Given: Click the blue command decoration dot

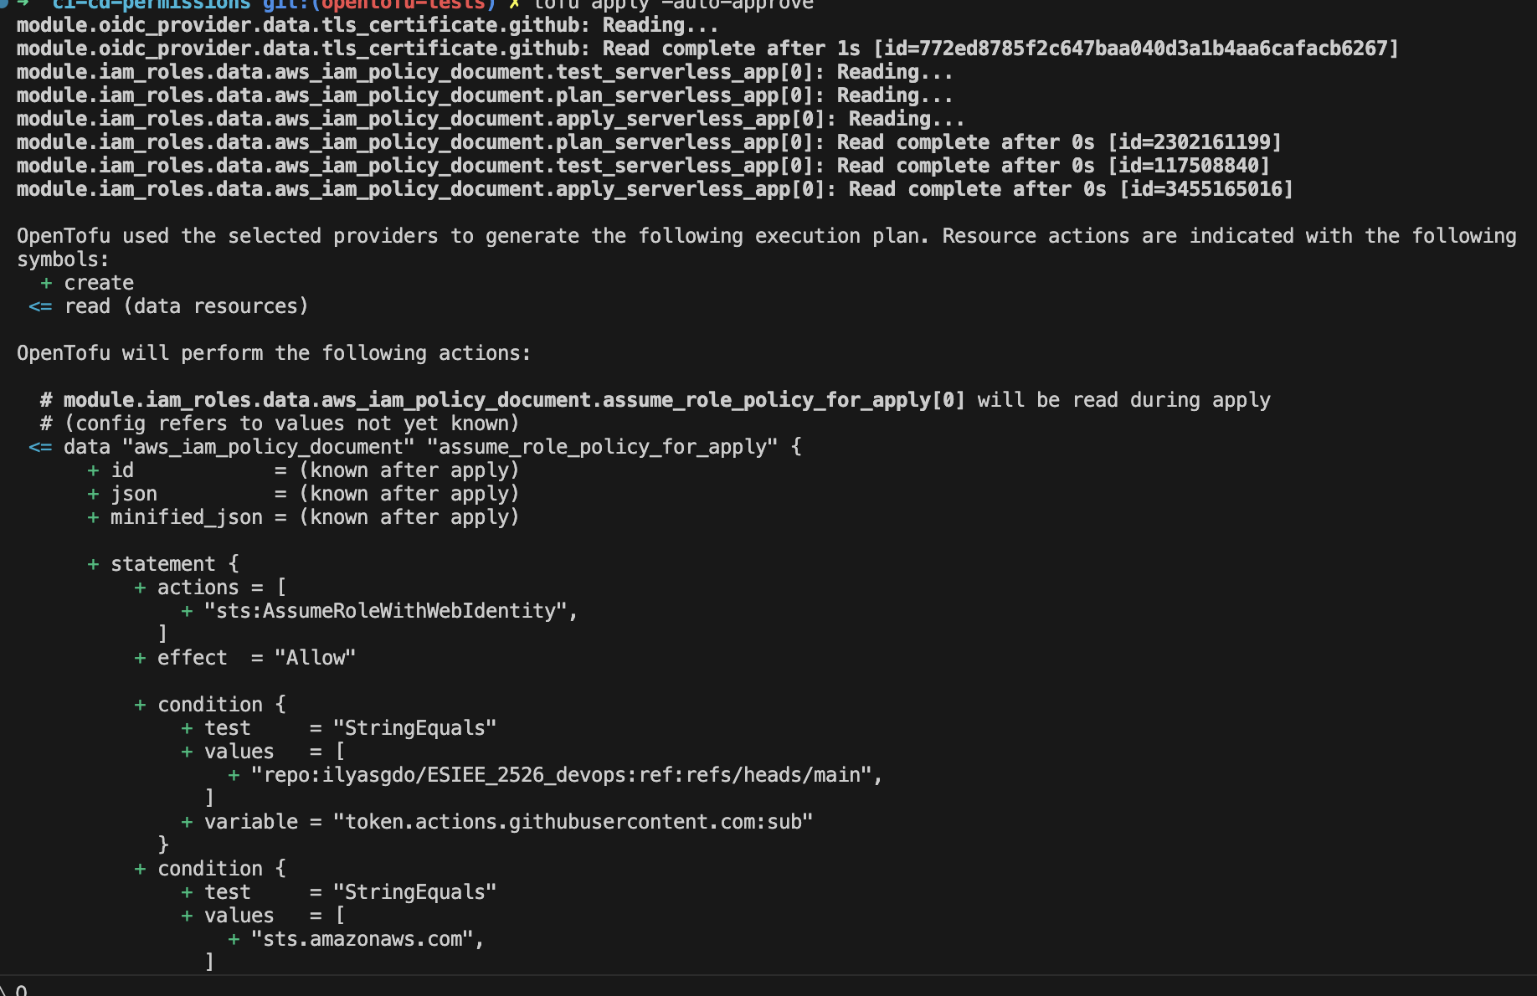Looking at the screenshot, I should 4,3.
